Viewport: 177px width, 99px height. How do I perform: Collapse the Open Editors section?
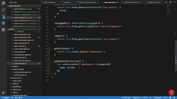15,6
